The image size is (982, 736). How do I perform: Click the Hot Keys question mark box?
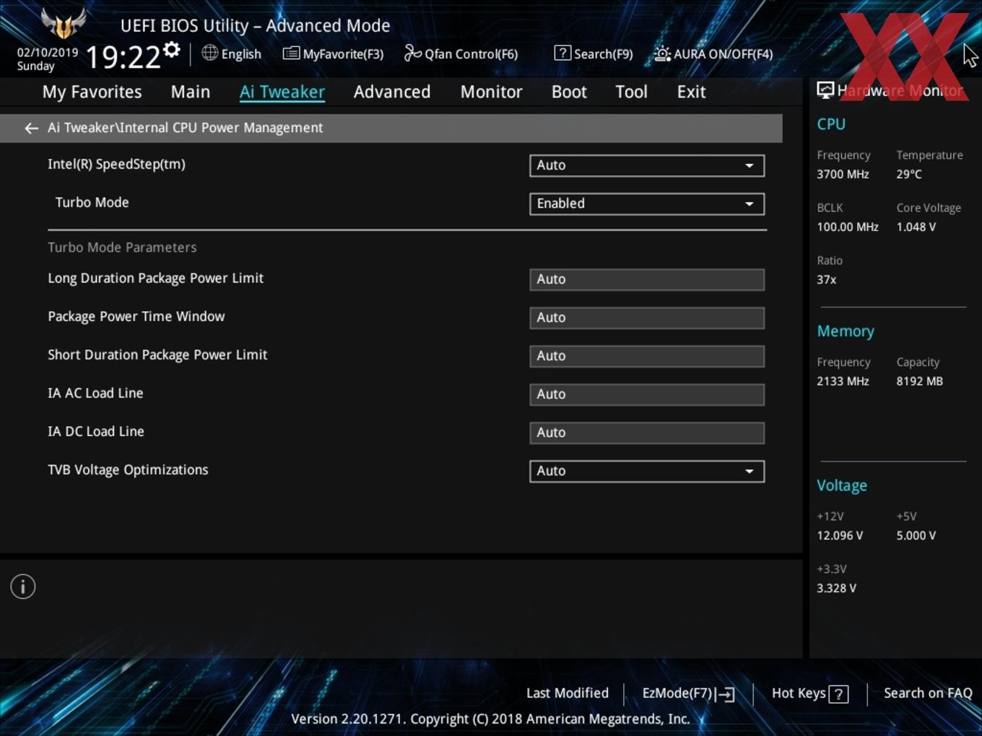[x=838, y=694]
